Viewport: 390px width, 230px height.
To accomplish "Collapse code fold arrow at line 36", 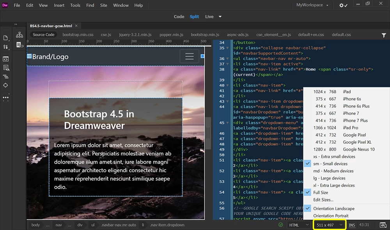I will (x=227, y=59).
